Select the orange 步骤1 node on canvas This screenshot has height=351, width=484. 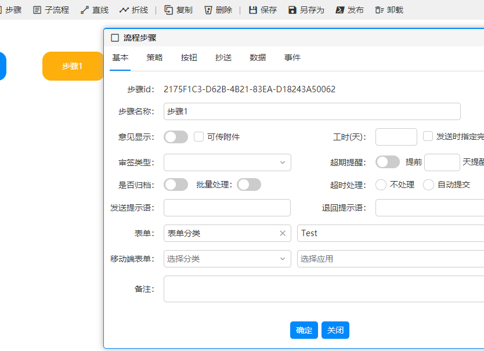tap(73, 66)
